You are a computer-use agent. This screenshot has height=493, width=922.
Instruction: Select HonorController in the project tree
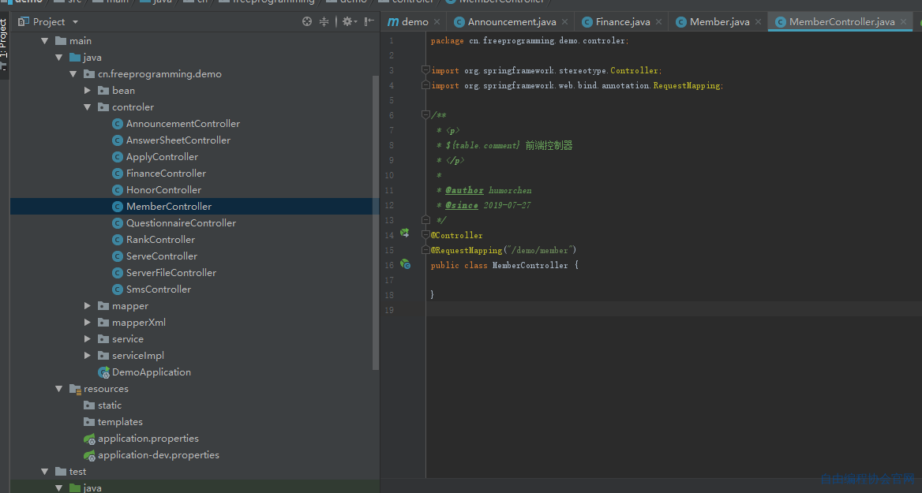163,190
